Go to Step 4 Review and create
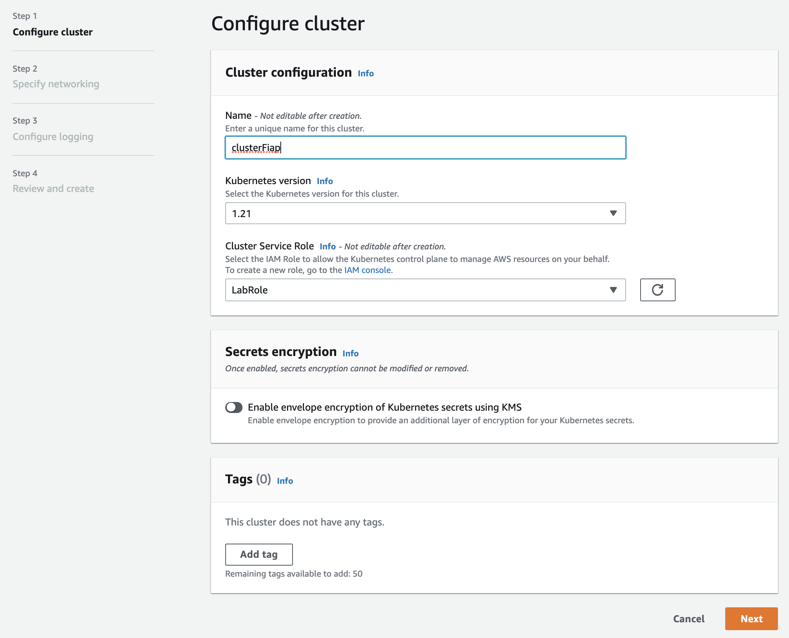 [x=53, y=188]
